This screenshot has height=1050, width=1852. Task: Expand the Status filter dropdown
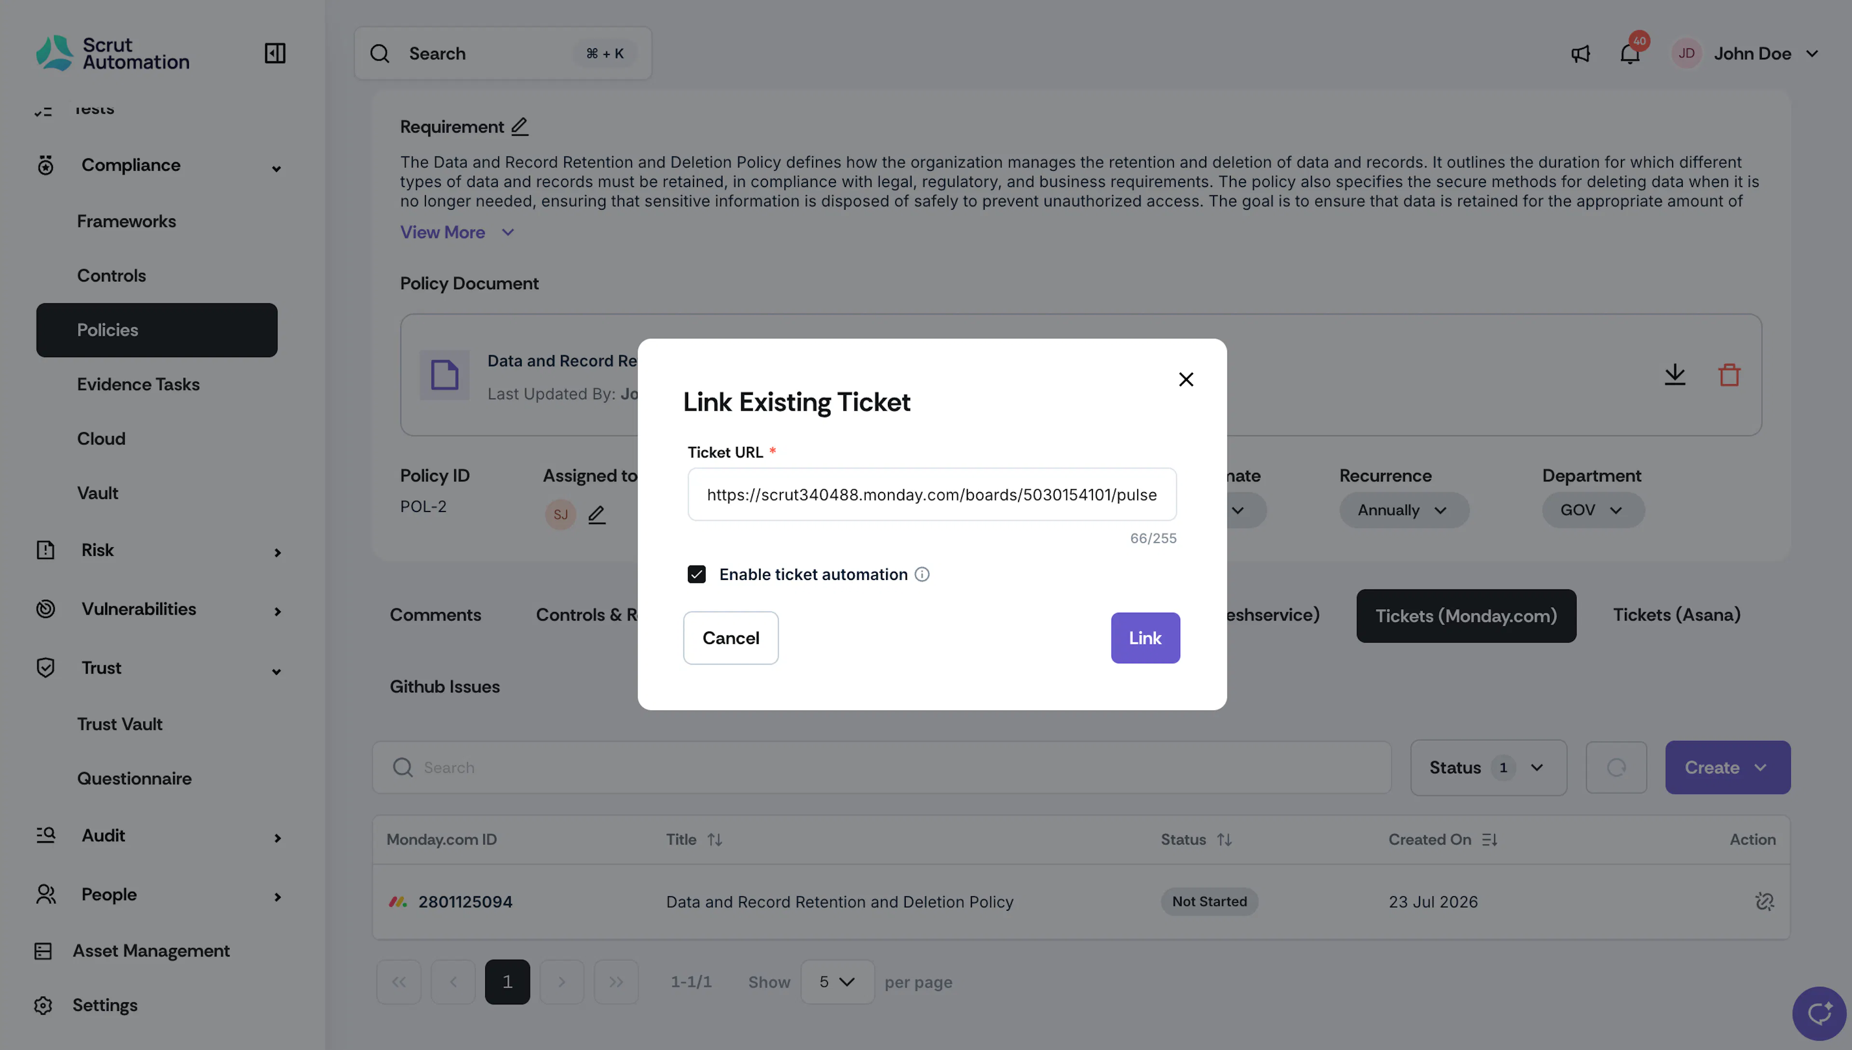click(x=1488, y=768)
